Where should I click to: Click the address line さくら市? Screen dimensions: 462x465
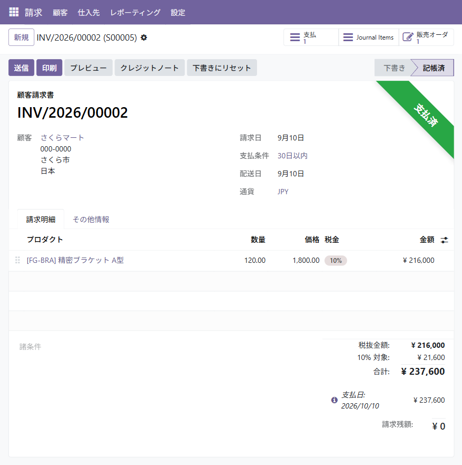click(55, 160)
